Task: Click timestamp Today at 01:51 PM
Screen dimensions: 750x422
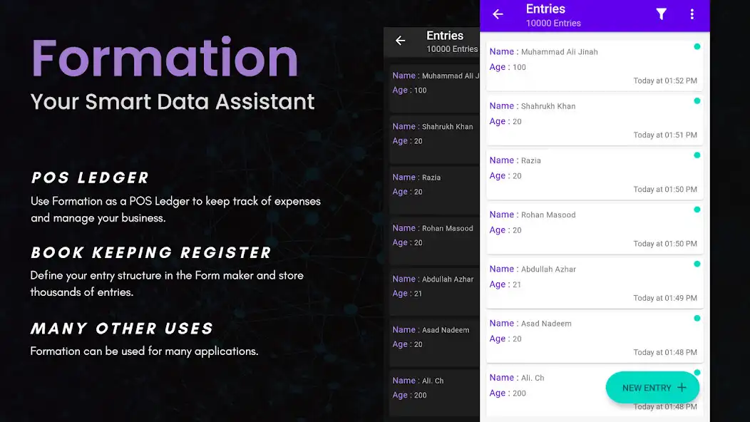Action: click(x=665, y=135)
